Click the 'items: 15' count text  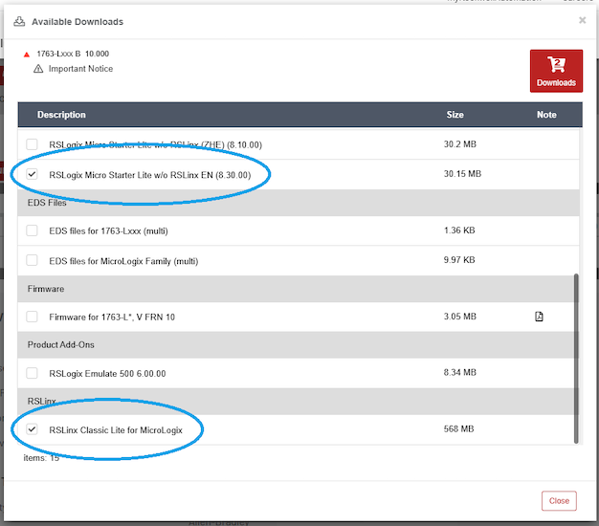tap(41, 458)
